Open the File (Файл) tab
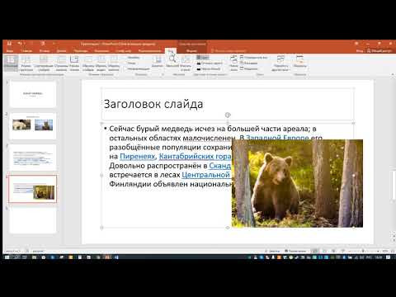 click(x=10, y=50)
